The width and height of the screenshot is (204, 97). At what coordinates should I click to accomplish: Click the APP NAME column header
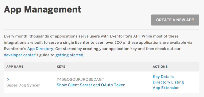pos(15,67)
